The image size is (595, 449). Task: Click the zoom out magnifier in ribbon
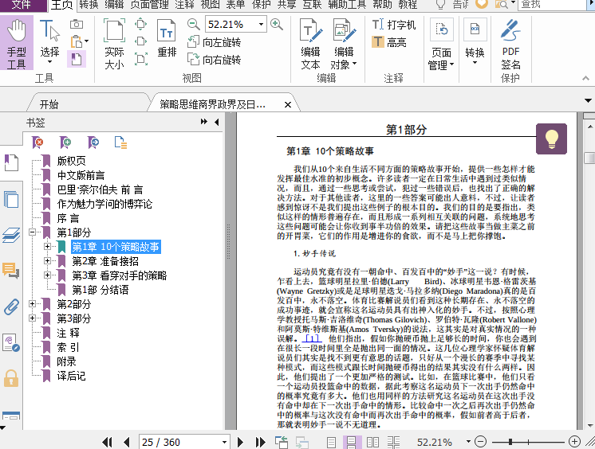tap(194, 25)
